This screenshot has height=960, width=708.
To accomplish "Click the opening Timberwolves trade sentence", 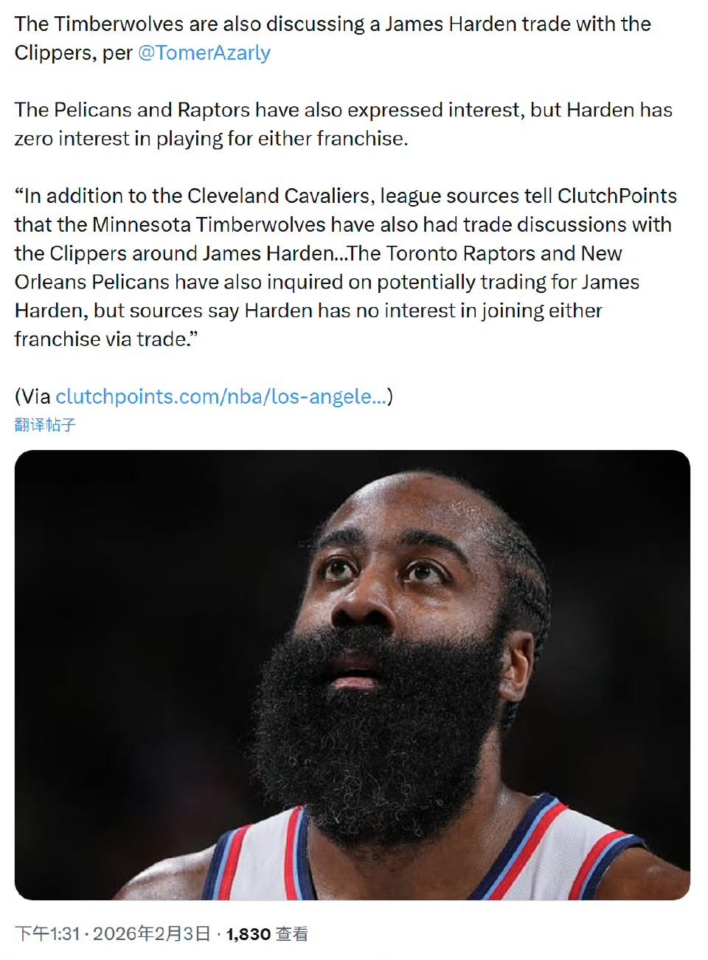I will (333, 38).
